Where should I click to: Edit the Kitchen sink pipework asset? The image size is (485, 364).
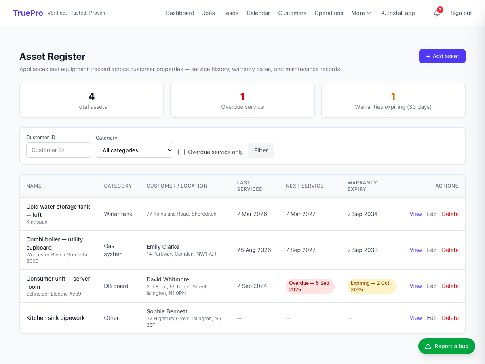tap(432, 318)
